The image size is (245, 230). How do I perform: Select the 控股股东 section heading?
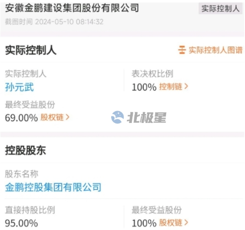[x=25, y=150]
